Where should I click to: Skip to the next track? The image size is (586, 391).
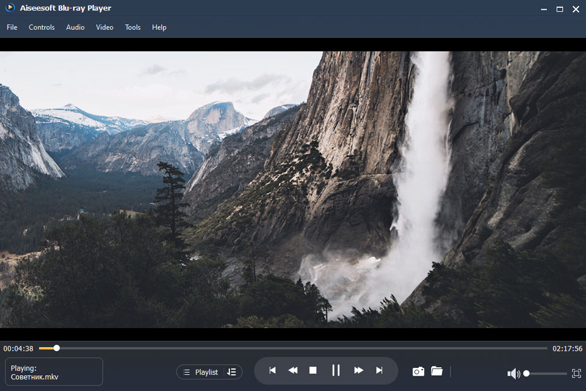tap(379, 370)
